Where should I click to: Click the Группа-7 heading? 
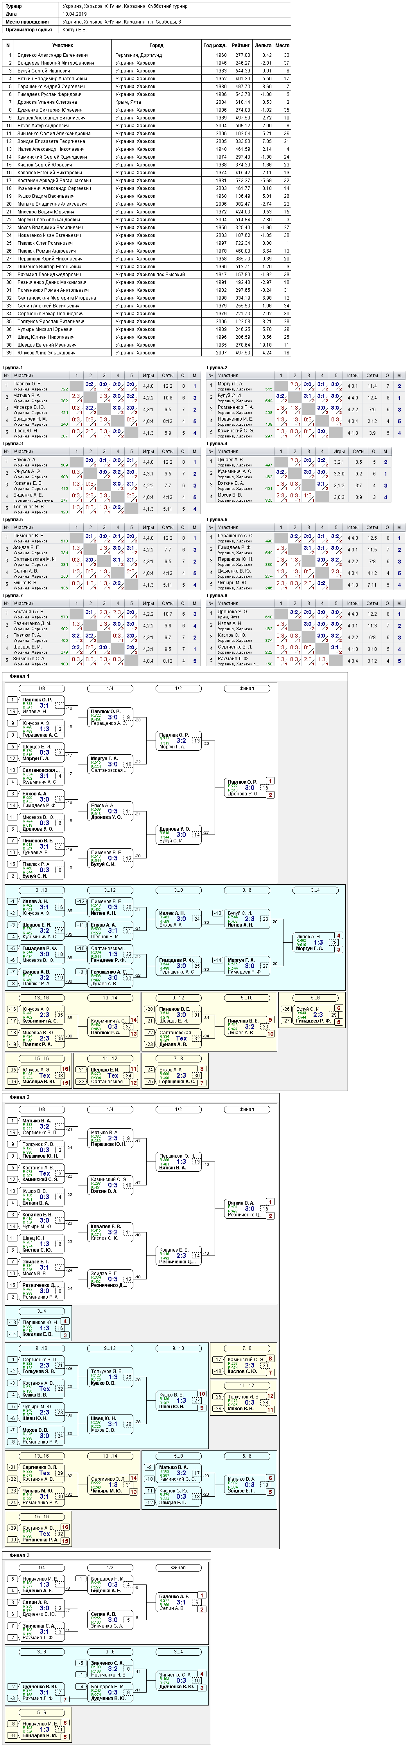pyautogui.click(x=13, y=595)
